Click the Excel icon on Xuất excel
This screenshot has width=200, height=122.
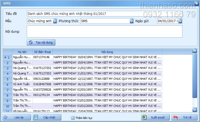click(145, 117)
